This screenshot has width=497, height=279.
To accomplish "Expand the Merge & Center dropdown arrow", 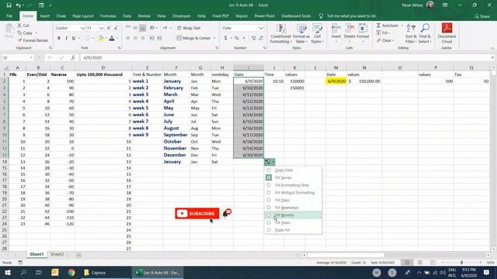I will pyautogui.click(x=214, y=38).
